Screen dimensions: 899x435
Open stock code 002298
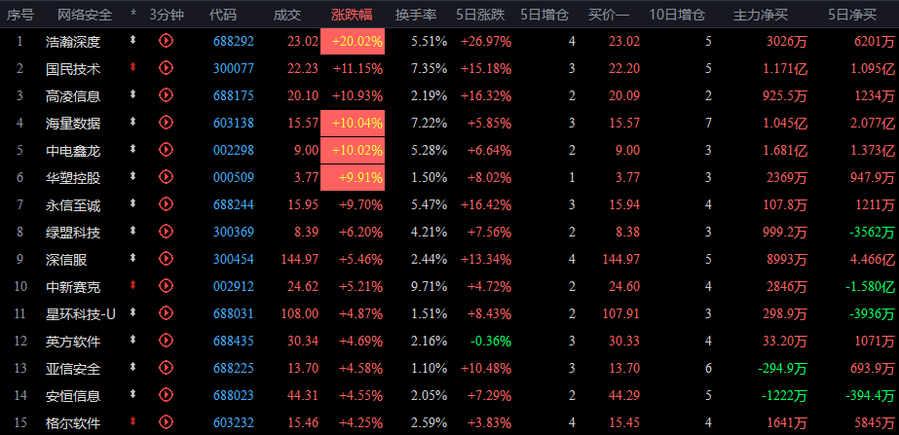pyautogui.click(x=234, y=150)
